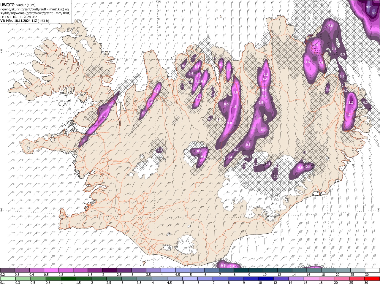380x285 pixels.
Task: Select the "4.5" label in the top legend row
Action: click(178, 275)
